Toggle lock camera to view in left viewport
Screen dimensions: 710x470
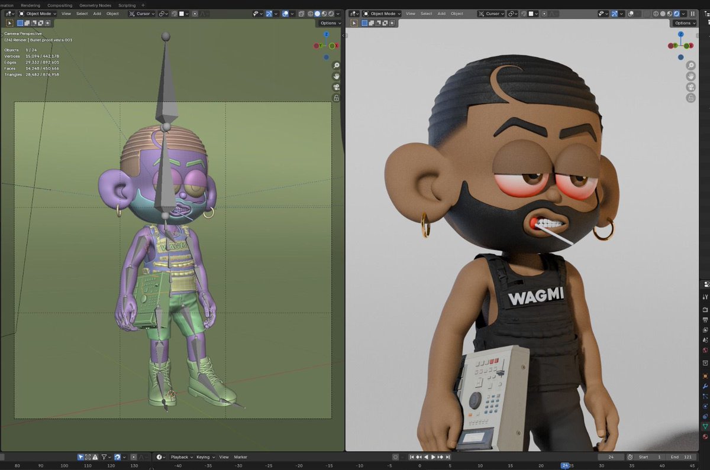coord(336,98)
